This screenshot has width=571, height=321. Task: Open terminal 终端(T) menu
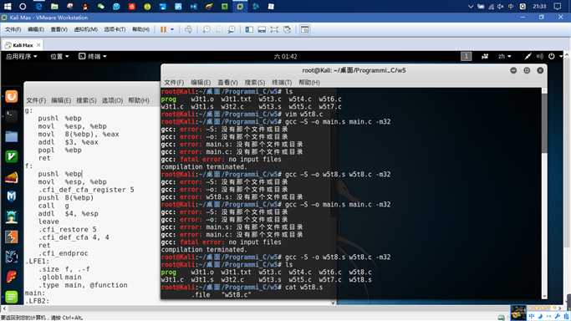[282, 83]
